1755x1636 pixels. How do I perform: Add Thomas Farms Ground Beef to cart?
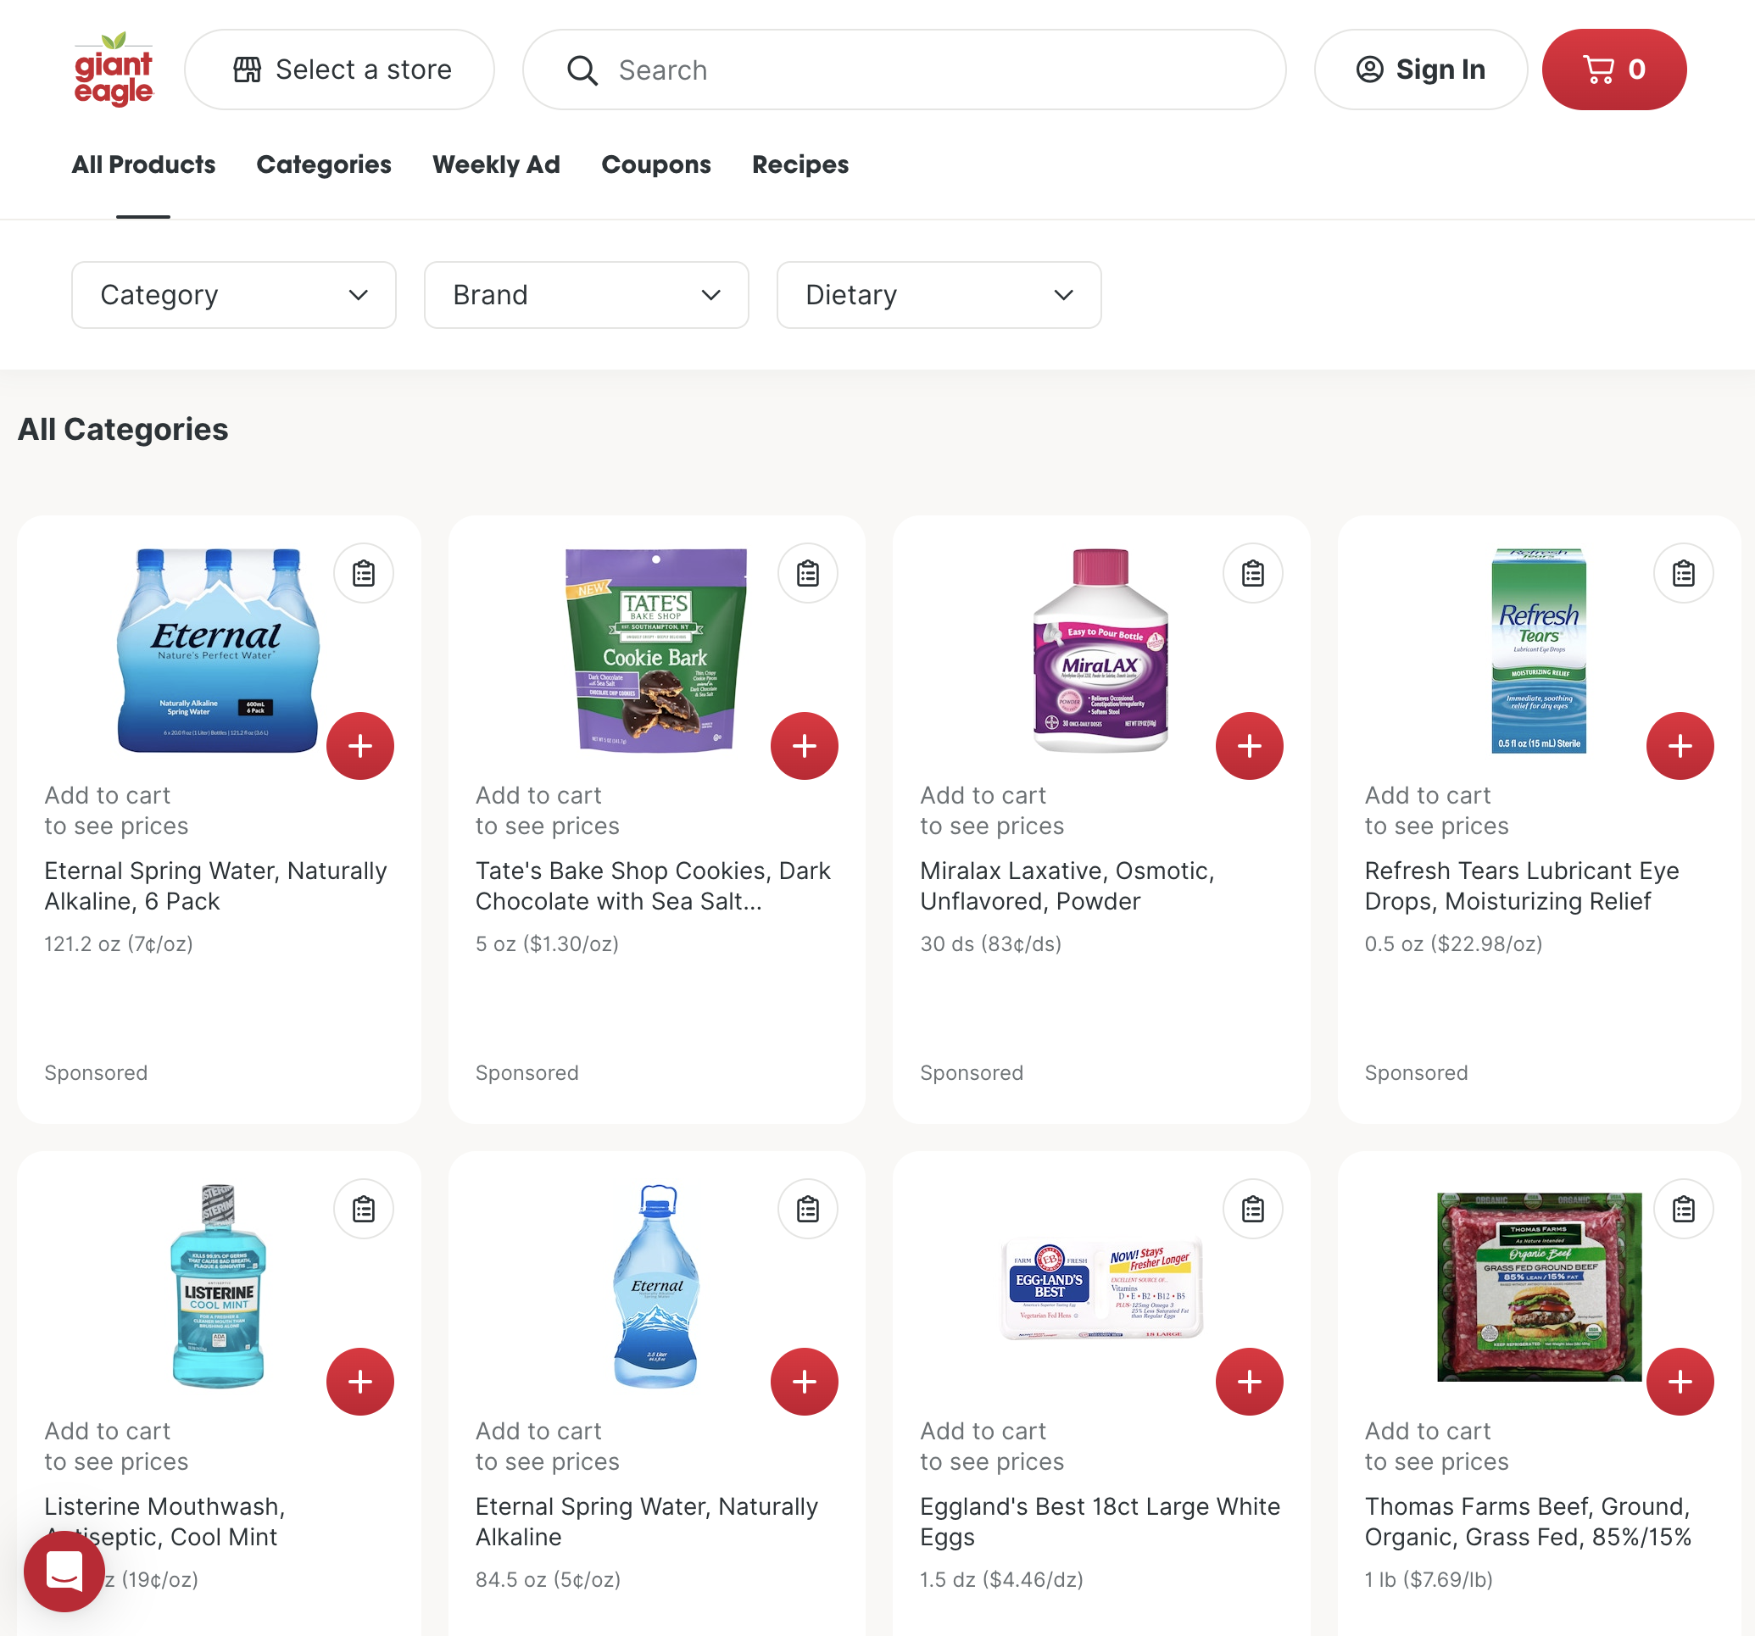[1680, 1381]
